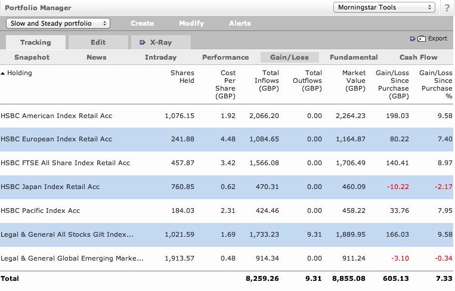Click the -10.22 loss value
455x291 pixels.
pyautogui.click(x=398, y=187)
